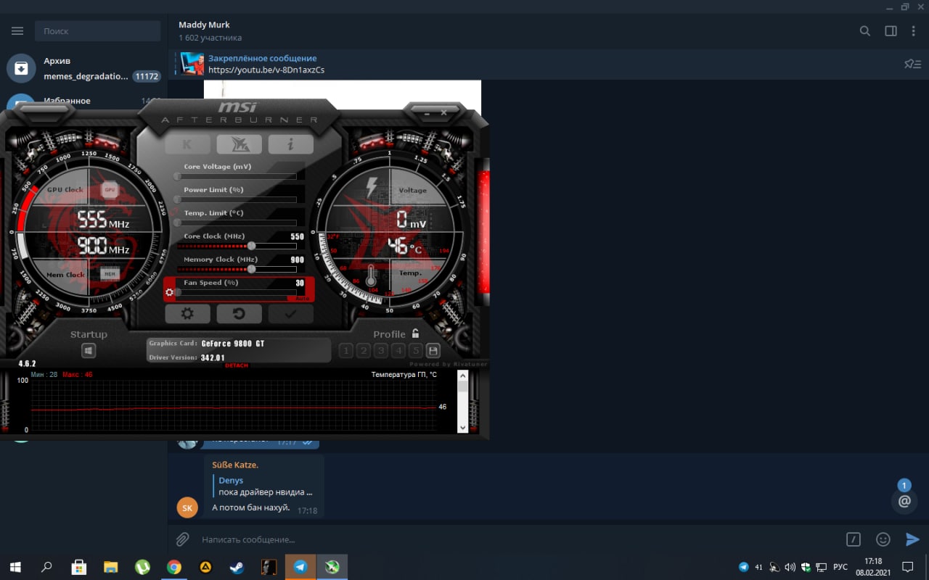
Task: Click the volume icon in system tray
Action: point(790,567)
